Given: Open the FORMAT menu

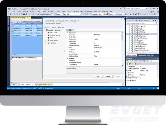Looking at the screenshot, I should pyautogui.click(x=51, y=11).
